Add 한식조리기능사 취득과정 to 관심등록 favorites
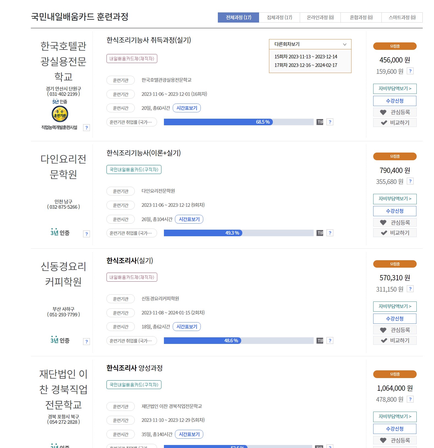The height and width of the screenshot is (448, 434). [x=395, y=112]
